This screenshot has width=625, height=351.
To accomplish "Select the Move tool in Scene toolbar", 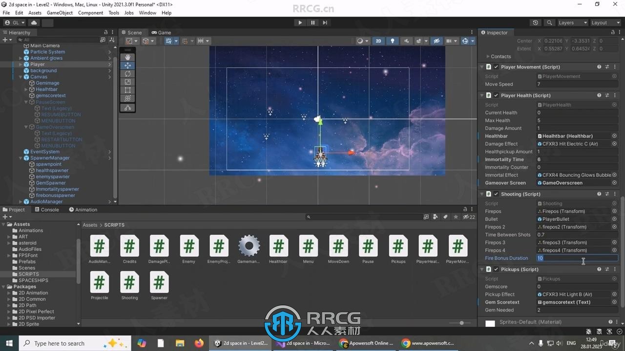I will (127, 65).
